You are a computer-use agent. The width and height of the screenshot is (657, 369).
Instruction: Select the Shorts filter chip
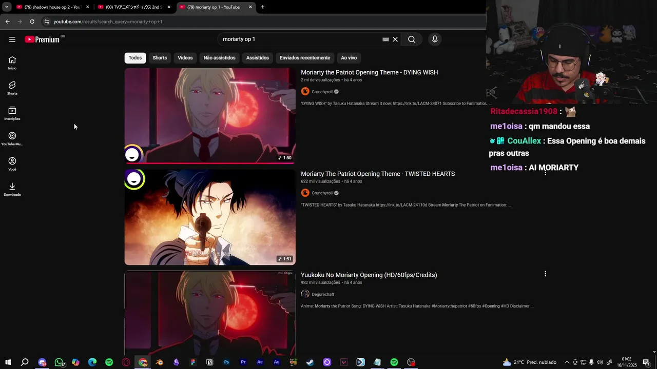point(160,58)
